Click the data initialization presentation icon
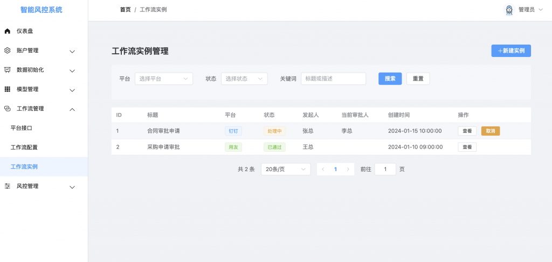 (x=7, y=70)
